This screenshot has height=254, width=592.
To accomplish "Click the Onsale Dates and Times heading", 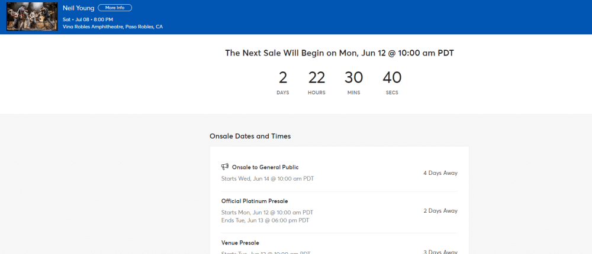I will point(250,136).
